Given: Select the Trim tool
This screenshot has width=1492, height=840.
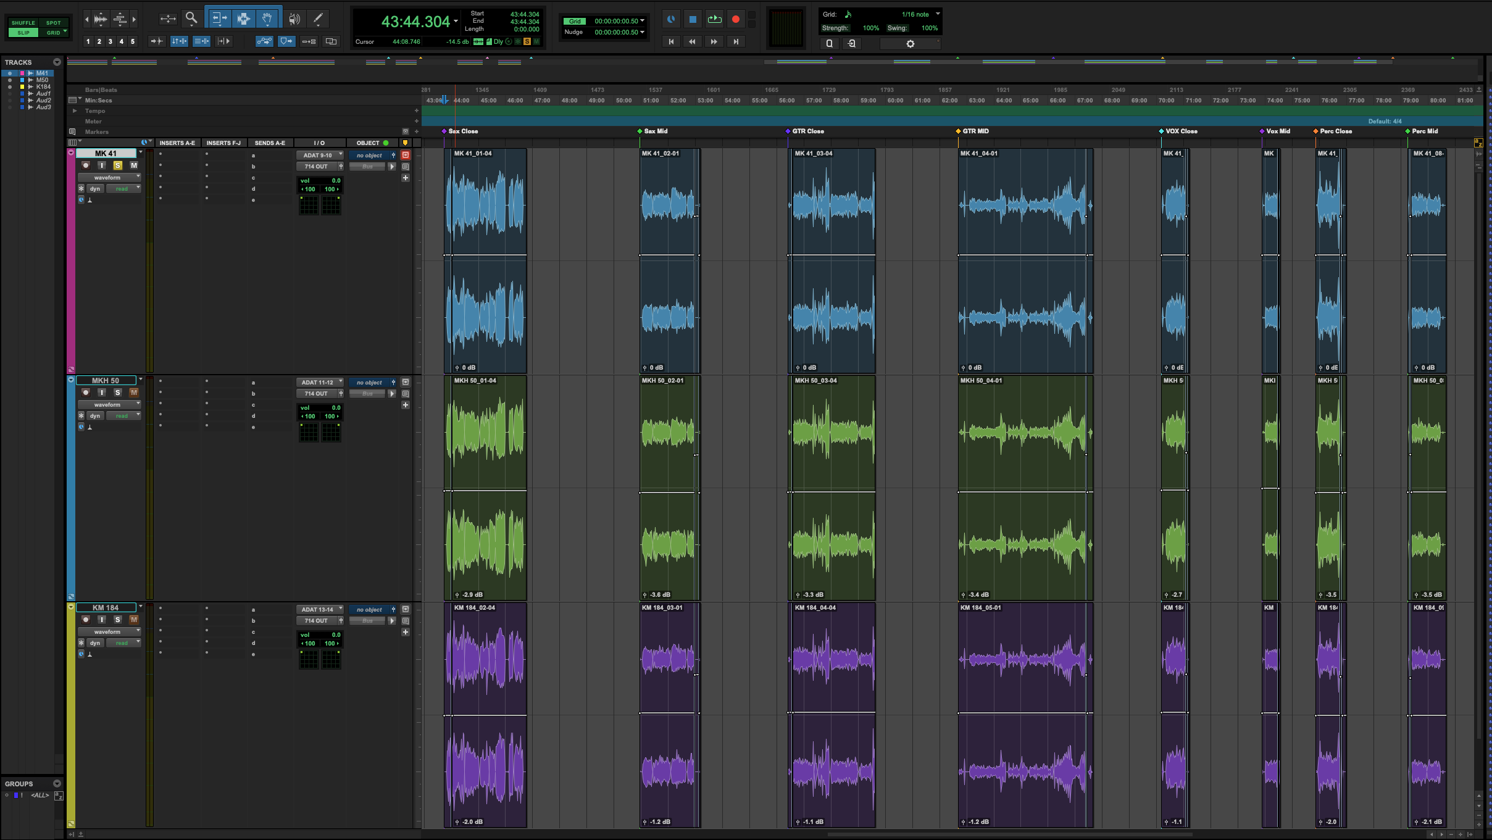Looking at the screenshot, I should click(219, 19).
